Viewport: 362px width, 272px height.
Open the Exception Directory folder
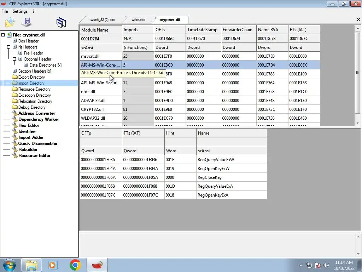pos(35,95)
